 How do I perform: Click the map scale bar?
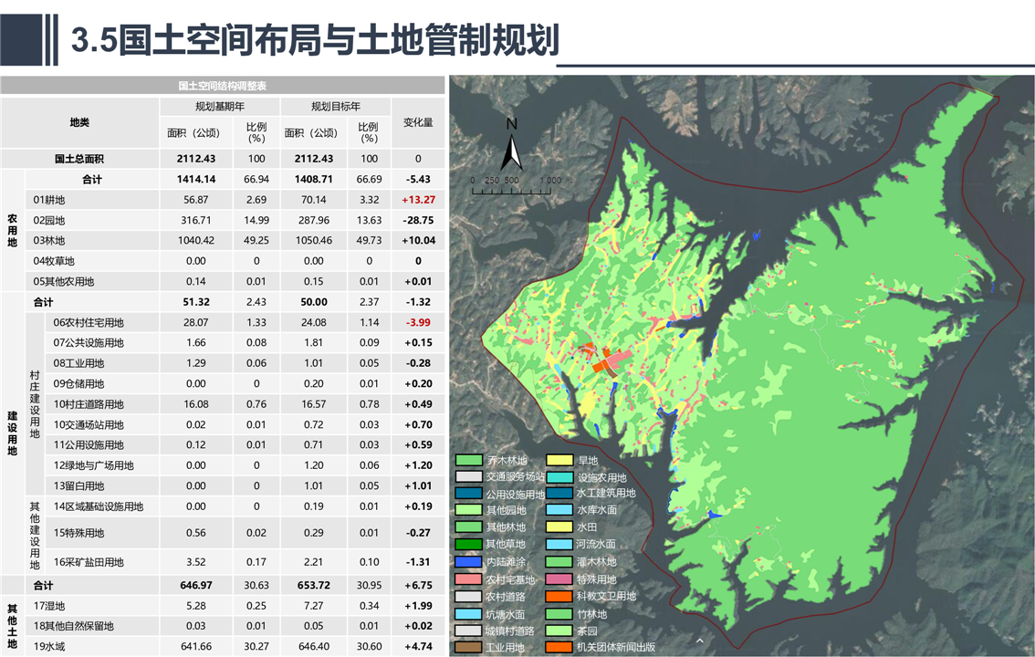tap(520, 186)
